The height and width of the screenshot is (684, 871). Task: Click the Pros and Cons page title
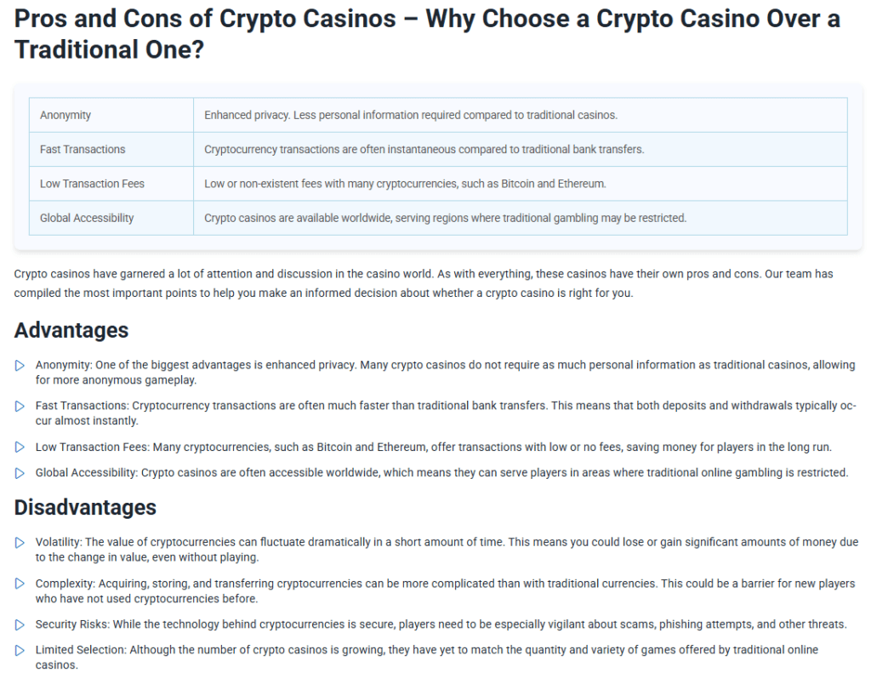(x=425, y=33)
